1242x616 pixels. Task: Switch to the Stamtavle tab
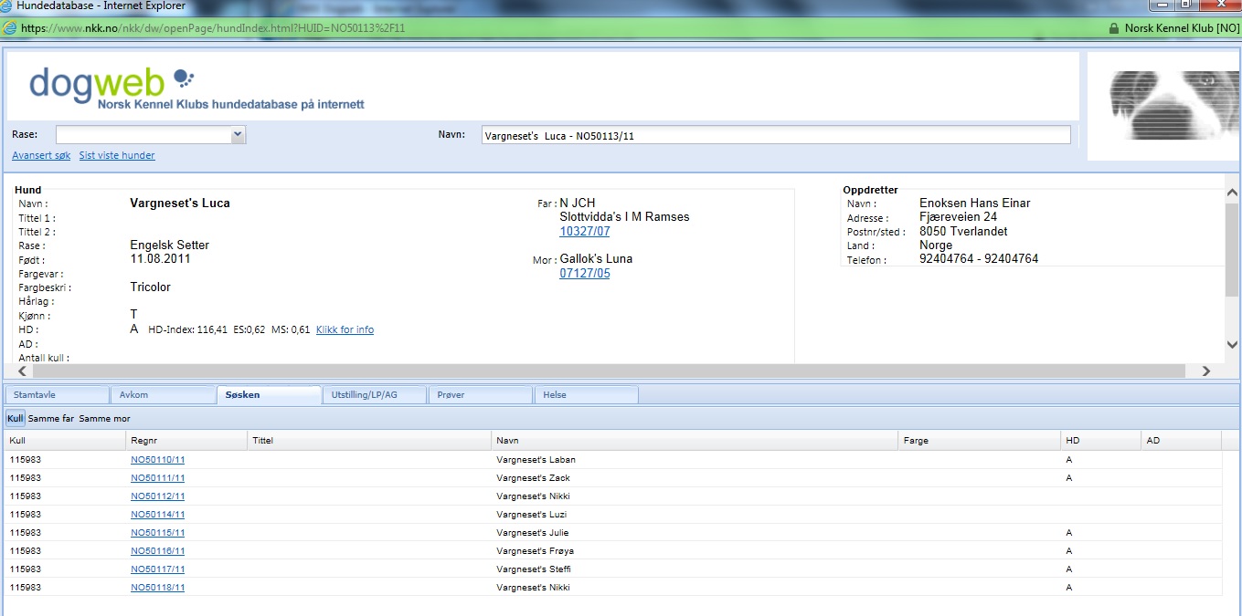tap(57, 395)
